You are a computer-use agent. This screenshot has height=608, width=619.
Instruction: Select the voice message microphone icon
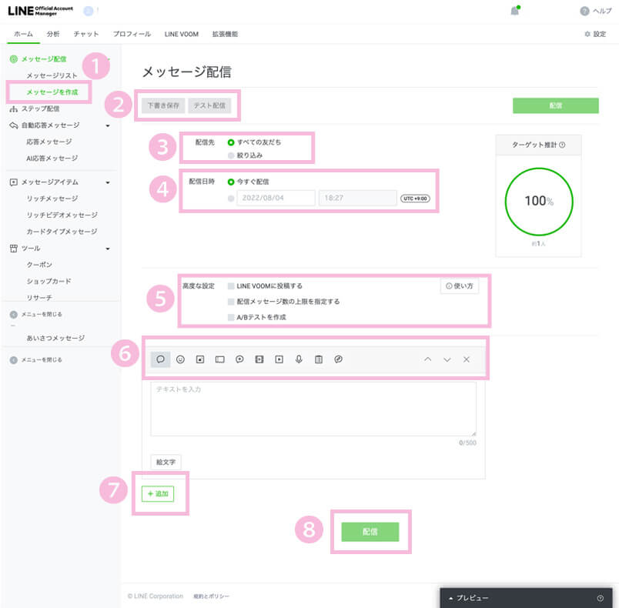point(299,359)
